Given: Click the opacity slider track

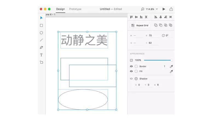Looking at the screenshot, I should (157, 60).
